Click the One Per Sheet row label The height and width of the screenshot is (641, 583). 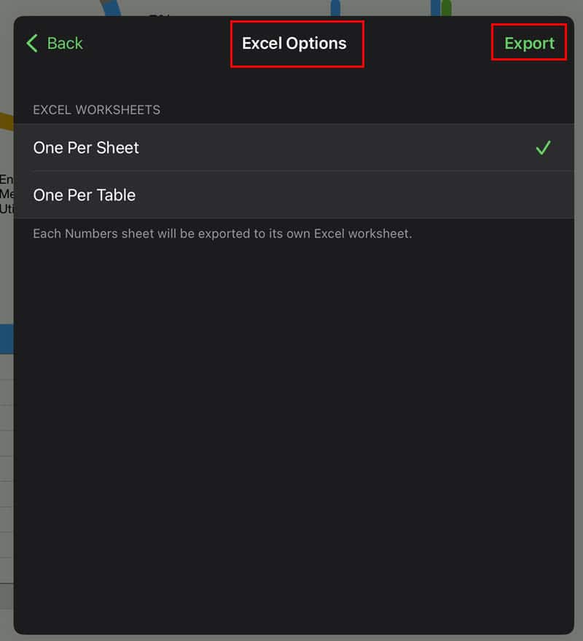point(86,148)
